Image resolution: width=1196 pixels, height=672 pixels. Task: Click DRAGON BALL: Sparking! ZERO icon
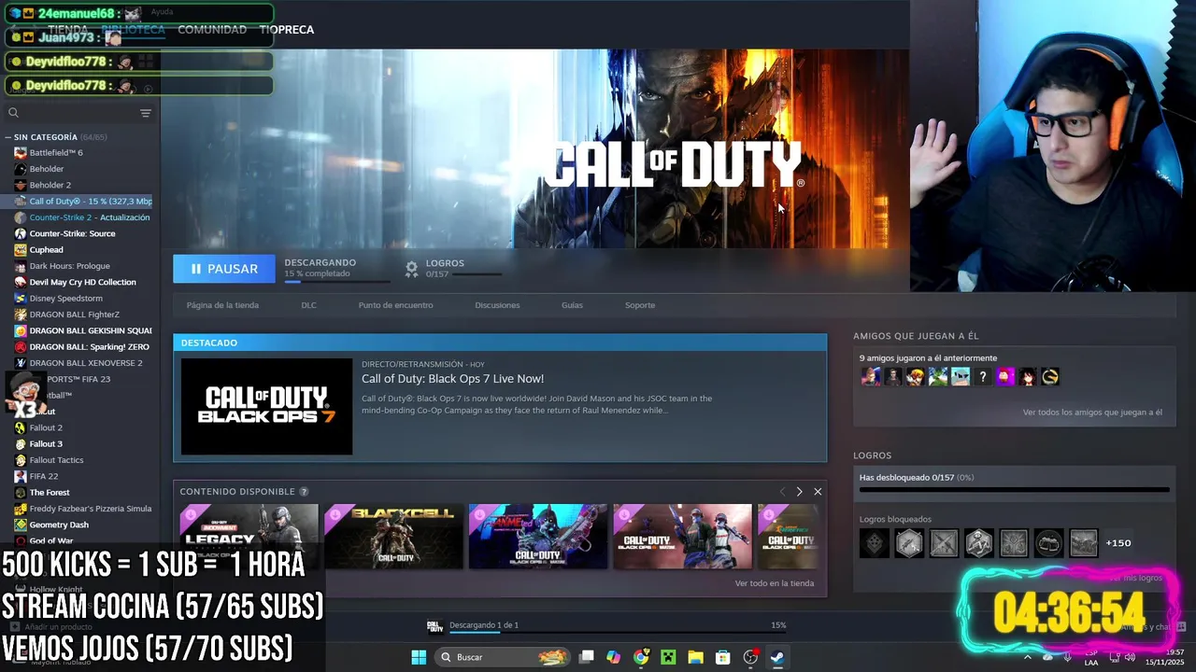pos(21,346)
